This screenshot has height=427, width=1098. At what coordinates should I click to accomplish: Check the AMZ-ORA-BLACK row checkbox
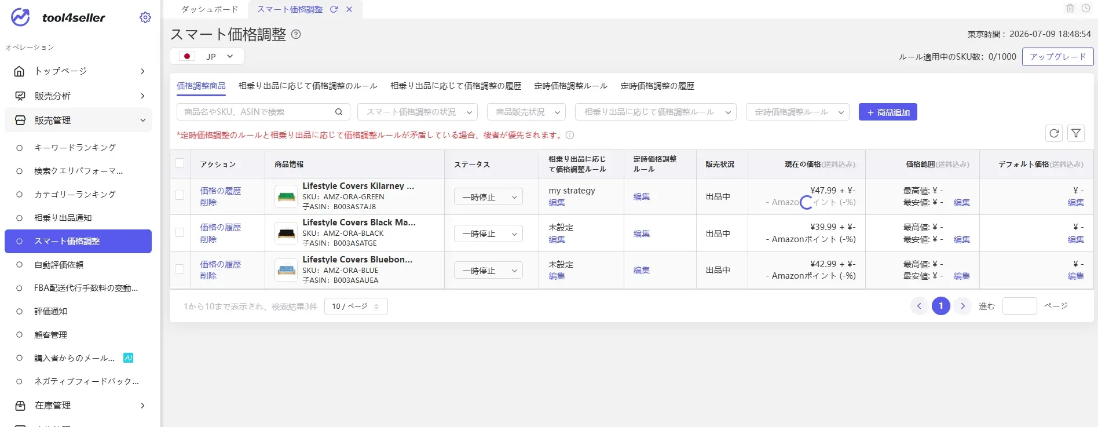180,232
